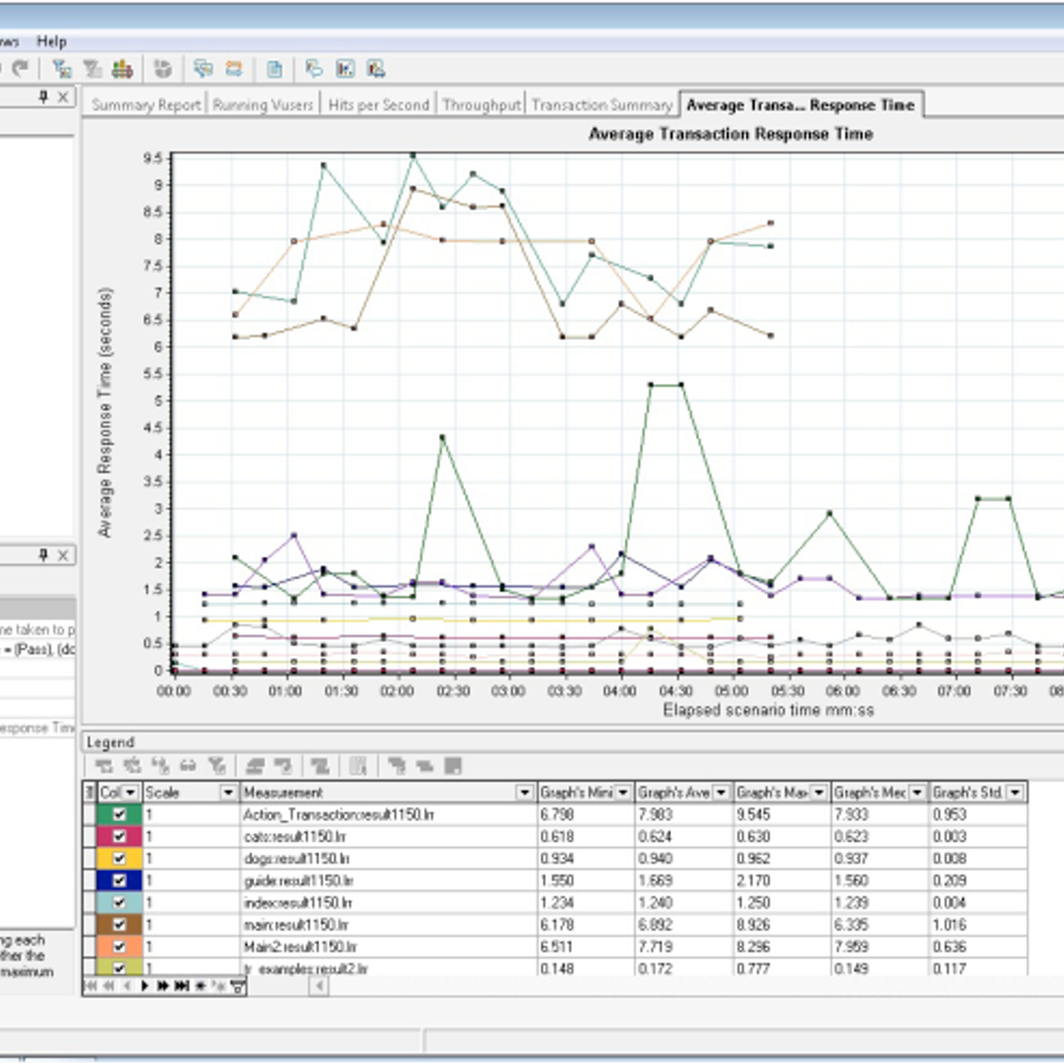The height and width of the screenshot is (1064, 1064).
Task: Close the lower left side panel
Action: pyautogui.click(x=63, y=555)
